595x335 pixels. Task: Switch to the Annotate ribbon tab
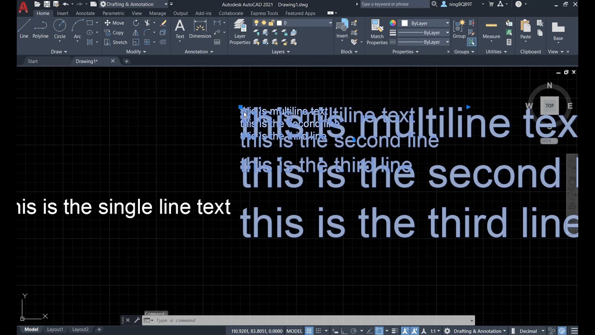point(85,13)
